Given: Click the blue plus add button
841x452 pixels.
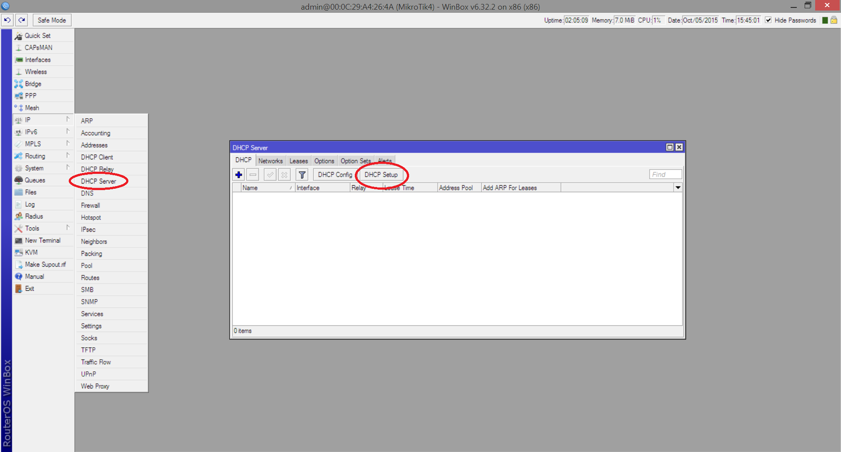Looking at the screenshot, I should click(239, 175).
